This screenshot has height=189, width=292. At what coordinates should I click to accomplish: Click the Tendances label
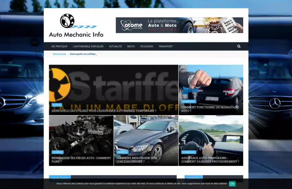[x=59, y=54]
